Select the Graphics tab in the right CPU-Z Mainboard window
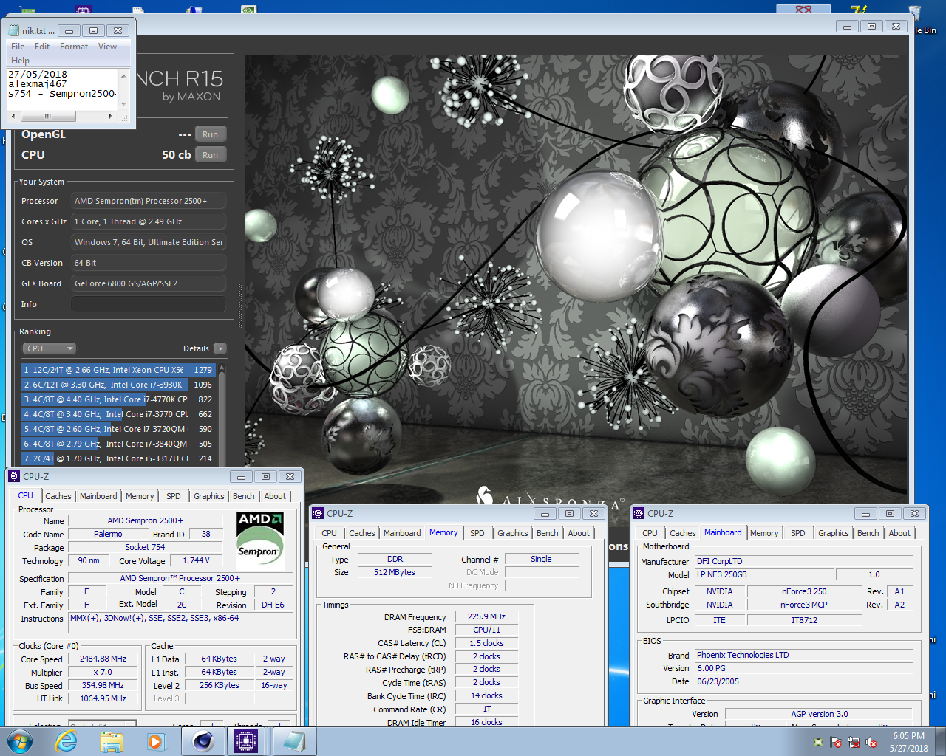 pos(834,533)
